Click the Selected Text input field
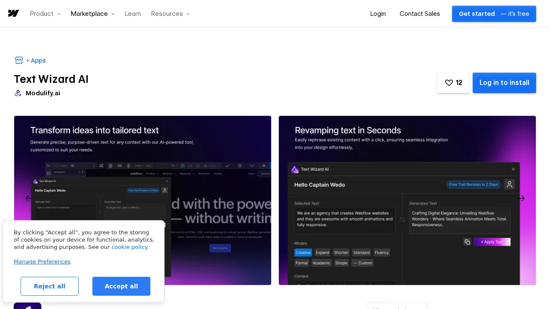Image resolution: width=550 pixels, height=309 pixels. tap(345, 219)
